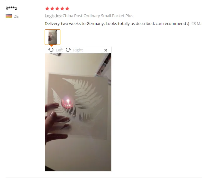This screenshot has height=179, width=202.
Task: Click the German flag icon
Action: click(x=9, y=16)
